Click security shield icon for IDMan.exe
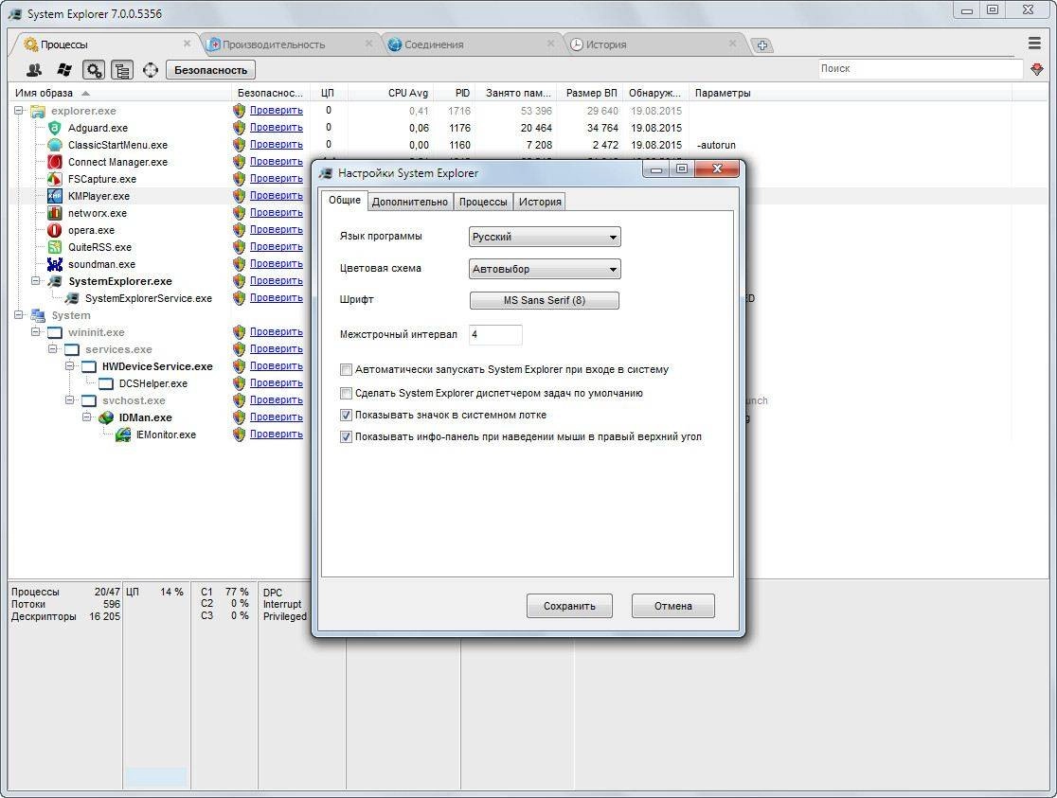 (239, 417)
